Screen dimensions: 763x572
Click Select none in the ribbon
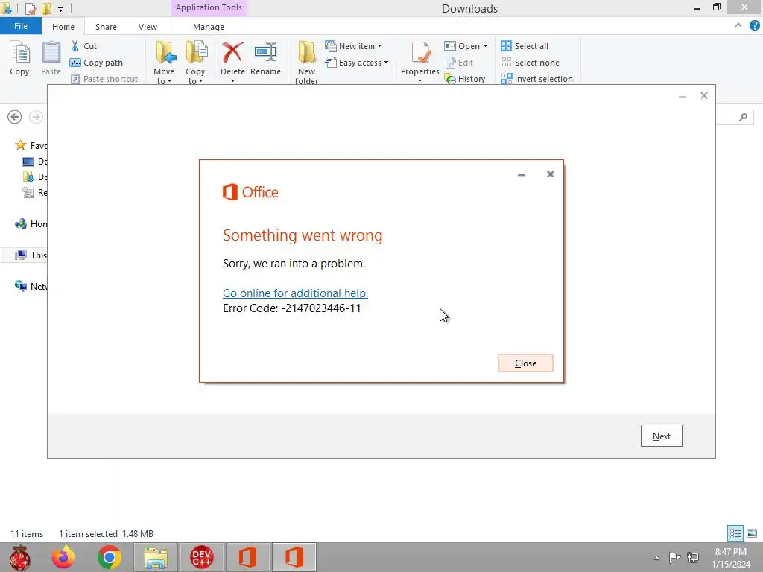click(530, 63)
